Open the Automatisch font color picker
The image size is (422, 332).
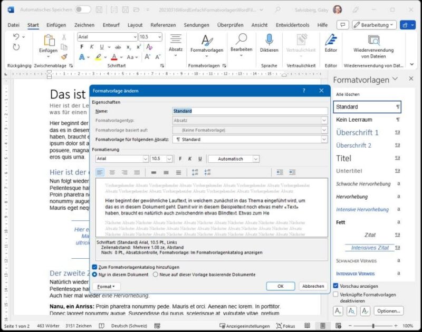[x=255, y=159]
